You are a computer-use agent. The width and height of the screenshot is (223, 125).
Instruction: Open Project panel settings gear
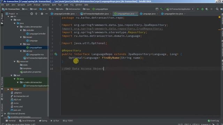coord(42,14)
